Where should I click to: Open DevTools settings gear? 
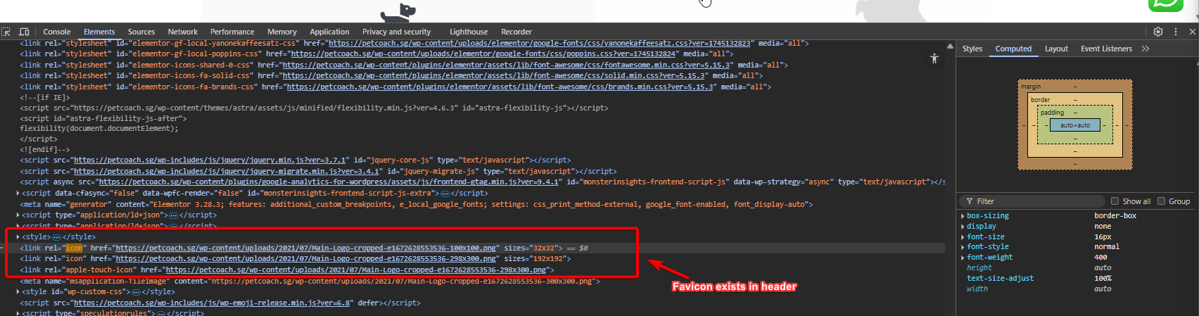1158,32
